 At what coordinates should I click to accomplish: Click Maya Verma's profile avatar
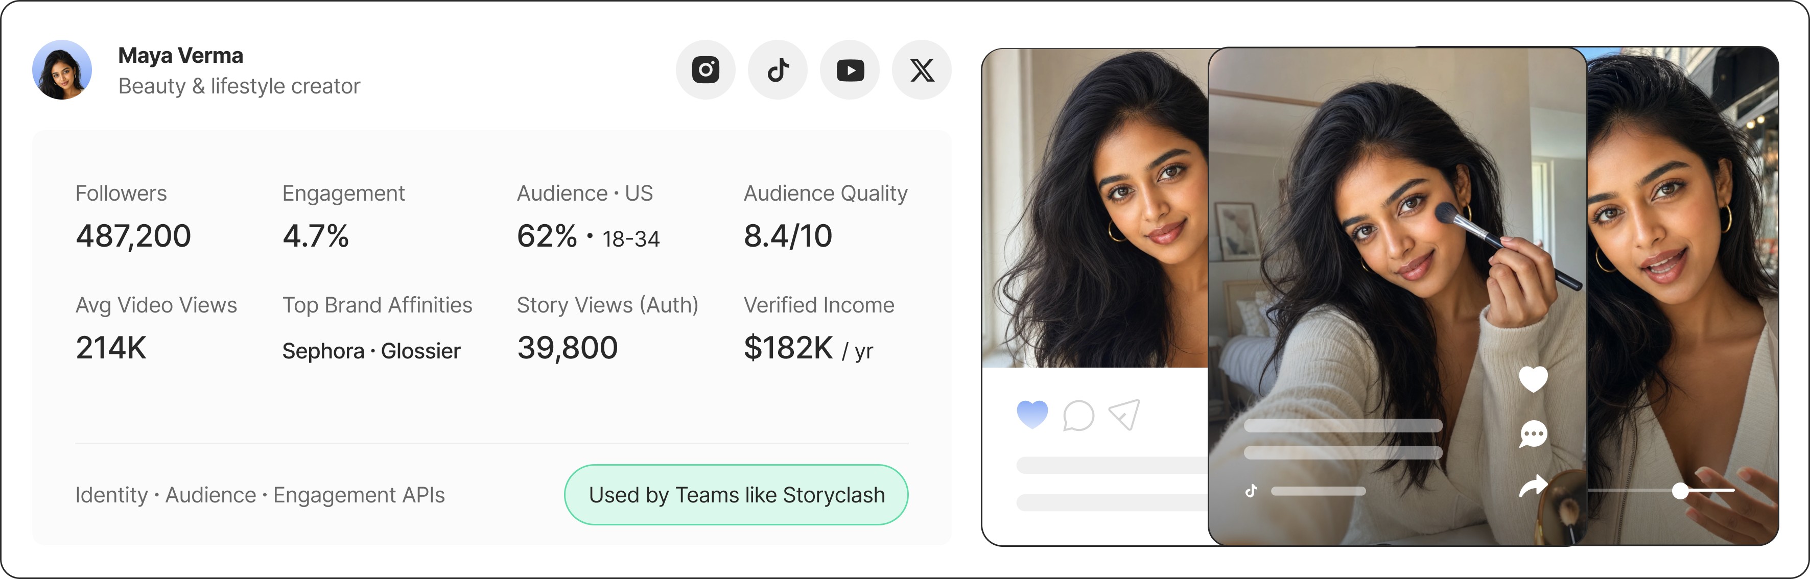[62, 69]
